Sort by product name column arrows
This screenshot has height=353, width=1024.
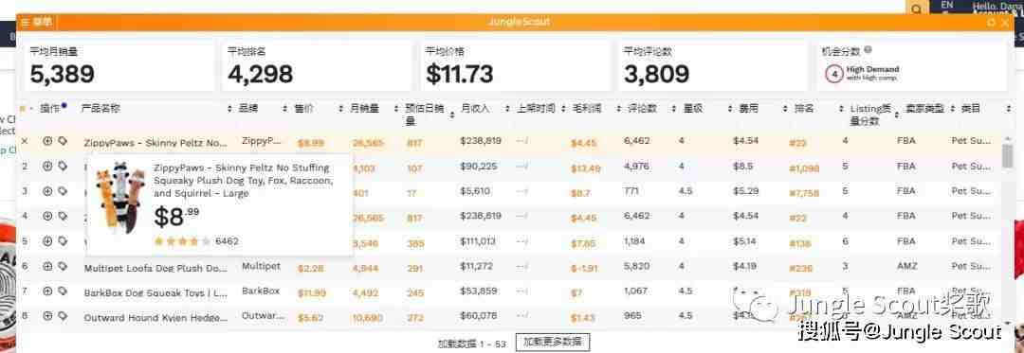tap(229, 109)
